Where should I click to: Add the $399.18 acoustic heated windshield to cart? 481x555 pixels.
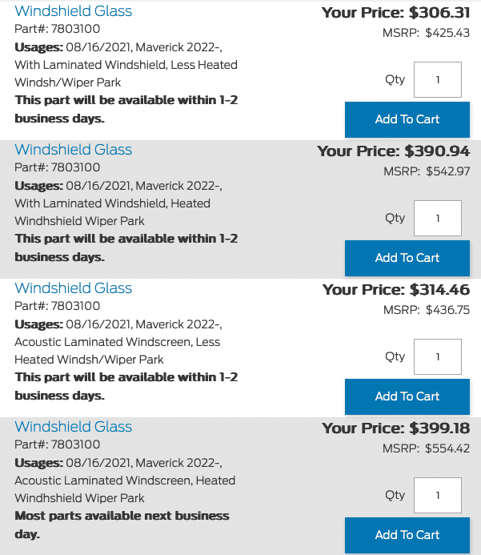coord(407,535)
